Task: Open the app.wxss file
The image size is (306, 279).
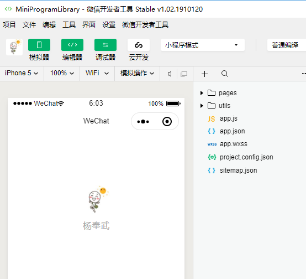Action: coord(234,144)
